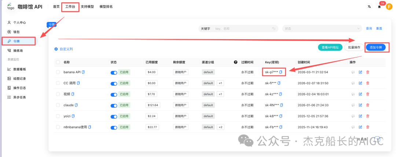Click the $121.64 used quota cell
Image resolution: width=396 pixels, height=157 pixels.
point(153,105)
